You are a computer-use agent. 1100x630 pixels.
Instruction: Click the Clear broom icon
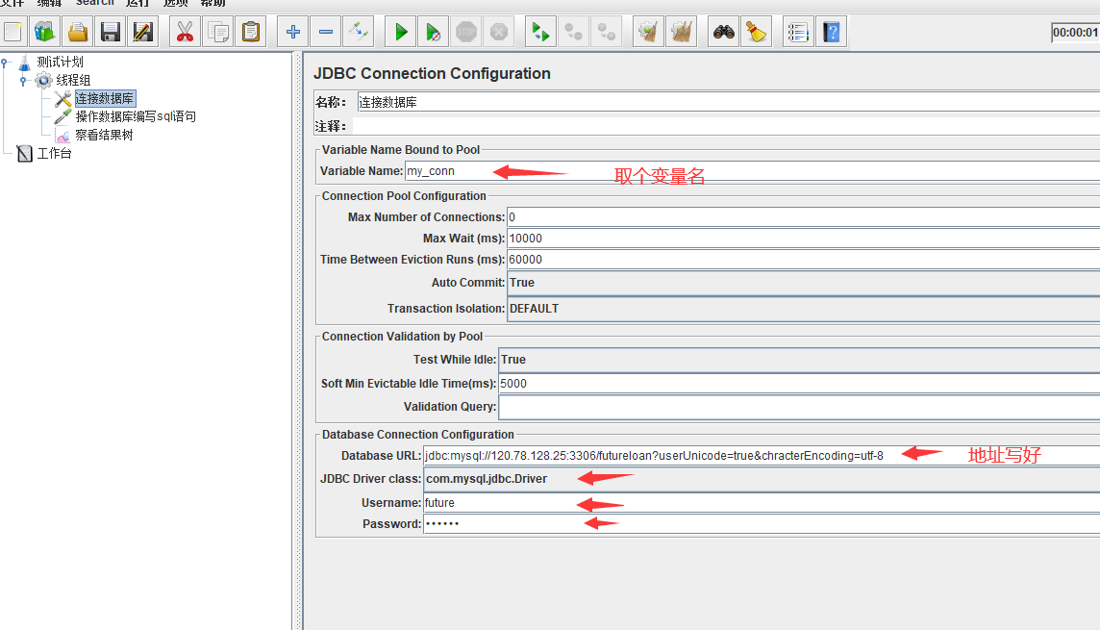757,33
